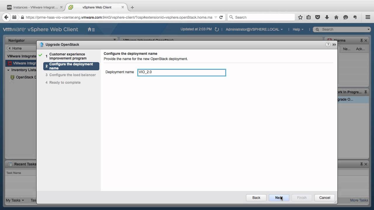This screenshot has height=210, width=374.
Task: Collapse the Inventory Lists tree section
Action: (x=8, y=70)
